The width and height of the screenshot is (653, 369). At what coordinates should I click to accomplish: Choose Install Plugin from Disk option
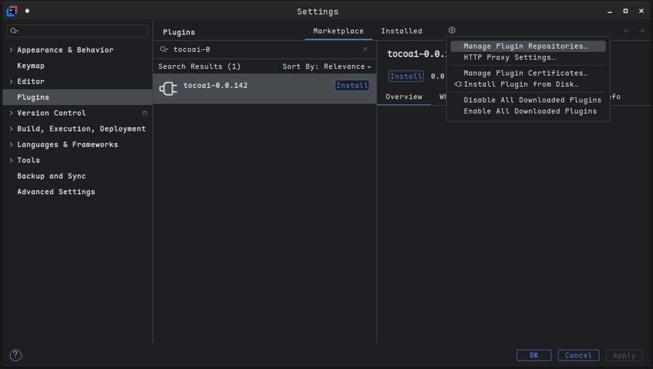coord(528,85)
